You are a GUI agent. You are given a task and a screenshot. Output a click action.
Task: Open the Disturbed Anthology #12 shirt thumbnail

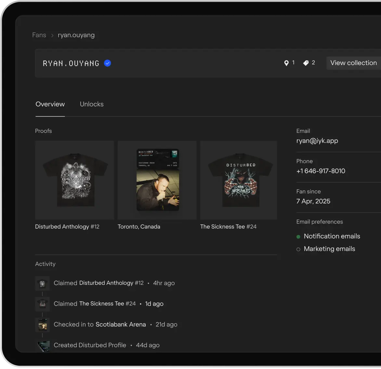74,180
